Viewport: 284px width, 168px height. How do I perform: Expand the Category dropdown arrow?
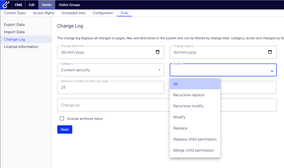point(159,70)
